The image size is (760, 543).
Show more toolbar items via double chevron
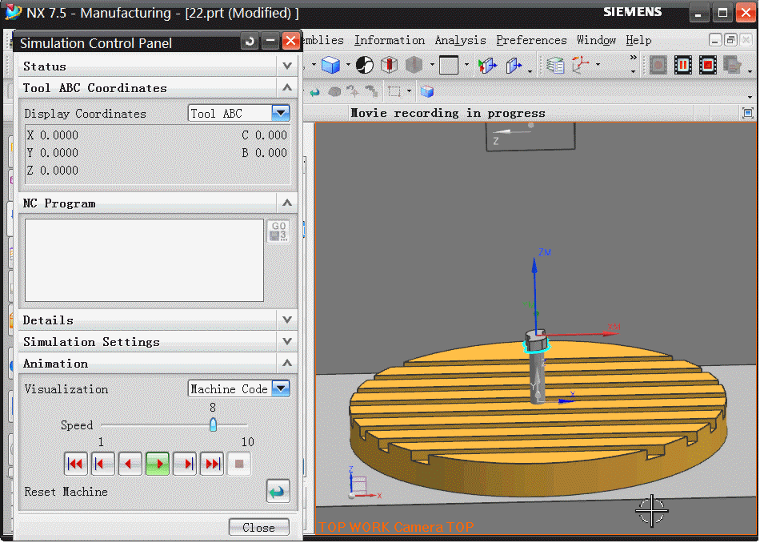(633, 58)
